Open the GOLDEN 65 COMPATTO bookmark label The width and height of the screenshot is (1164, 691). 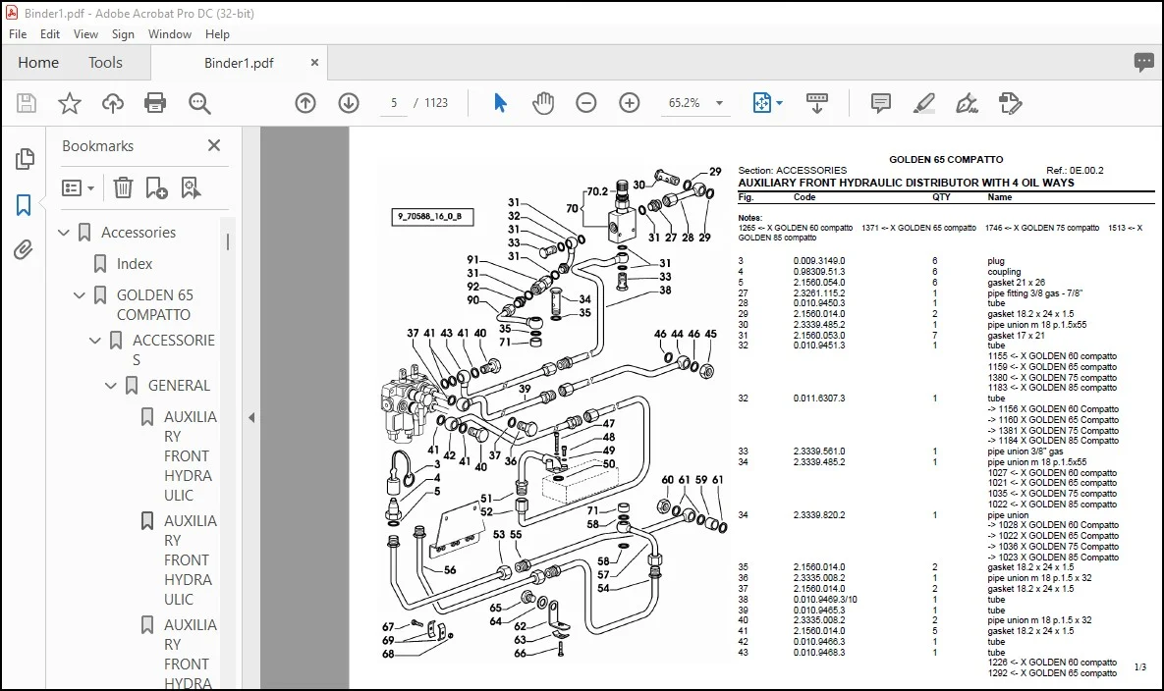tap(155, 304)
